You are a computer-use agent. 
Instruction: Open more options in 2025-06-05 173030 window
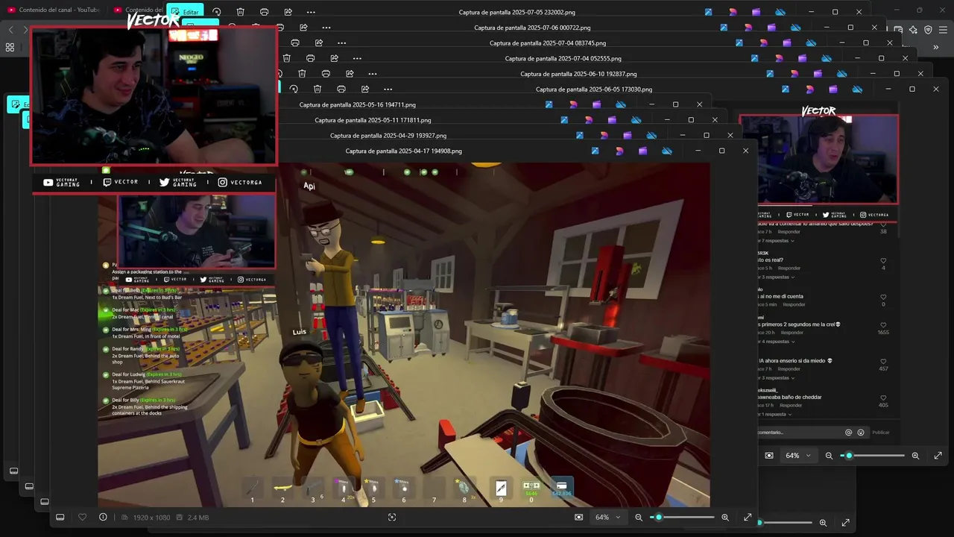388,89
